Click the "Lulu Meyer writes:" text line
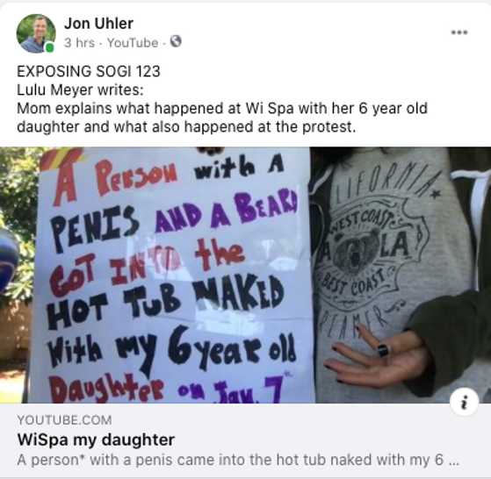The height and width of the screenshot is (479, 491). click(x=80, y=90)
